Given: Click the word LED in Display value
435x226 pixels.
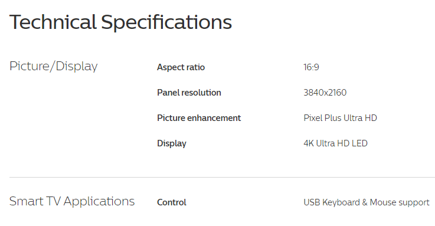Looking at the screenshot, I should click(x=359, y=143).
